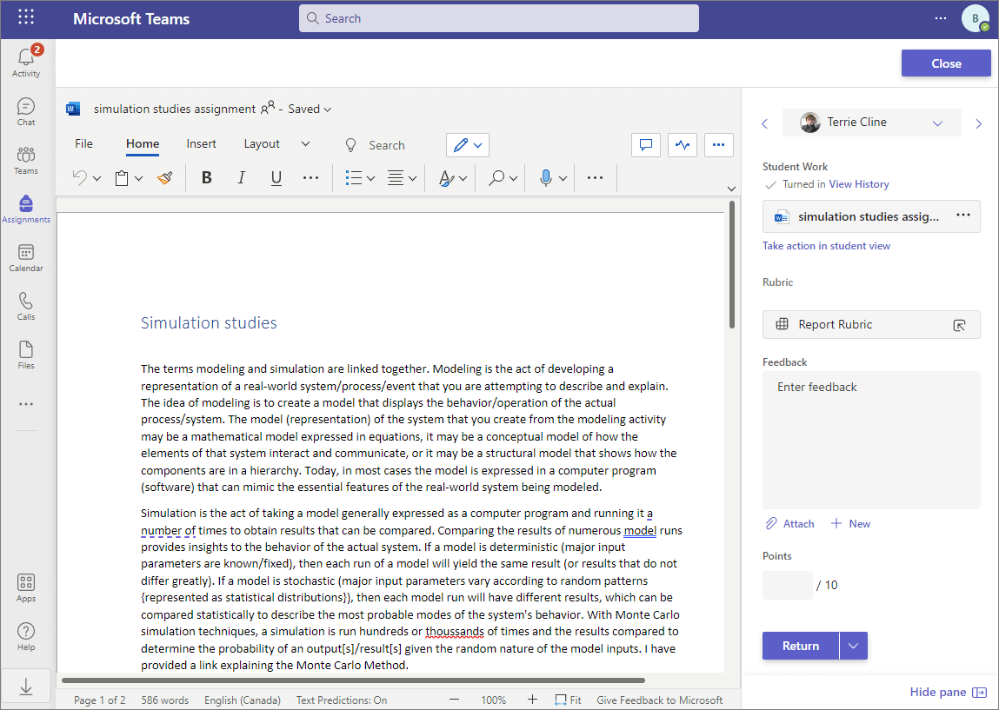The width and height of the screenshot is (999, 710).
Task: Switch to the Insert ribbon tab
Action: [201, 144]
